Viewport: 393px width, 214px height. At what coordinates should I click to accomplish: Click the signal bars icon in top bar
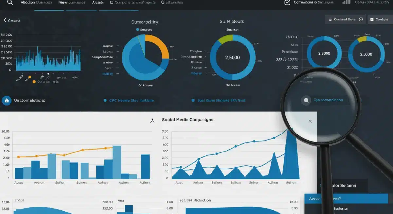click(x=346, y=2)
